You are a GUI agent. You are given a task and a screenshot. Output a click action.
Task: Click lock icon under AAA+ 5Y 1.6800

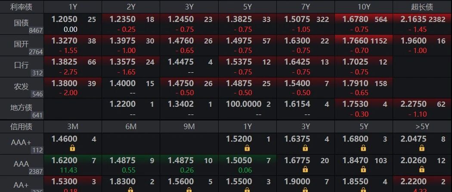click(x=363, y=148)
